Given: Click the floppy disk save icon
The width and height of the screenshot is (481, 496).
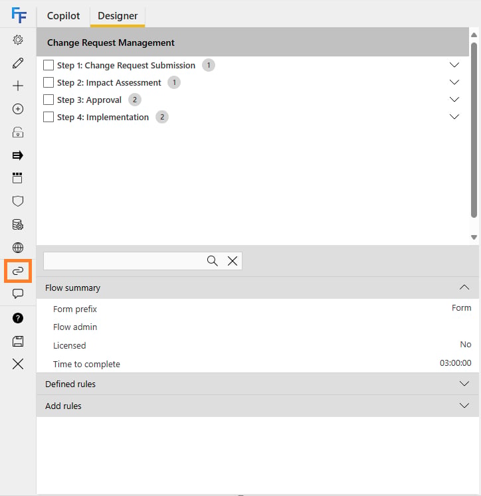Looking at the screenshot, I should (18, 341).
